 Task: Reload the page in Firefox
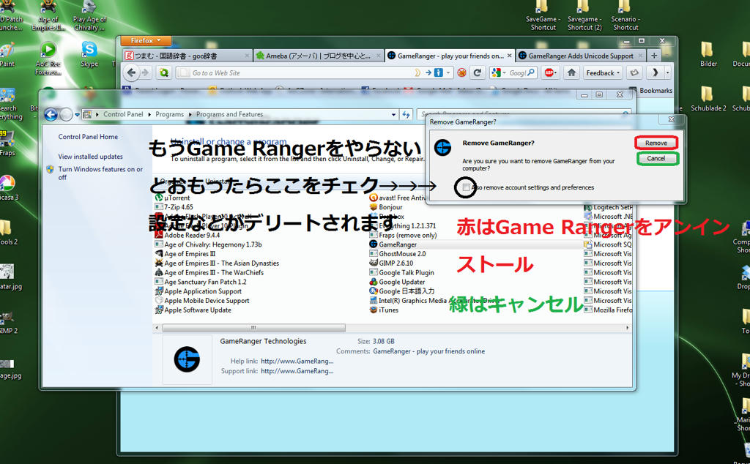pyautogui.click(x=478, y=72)
